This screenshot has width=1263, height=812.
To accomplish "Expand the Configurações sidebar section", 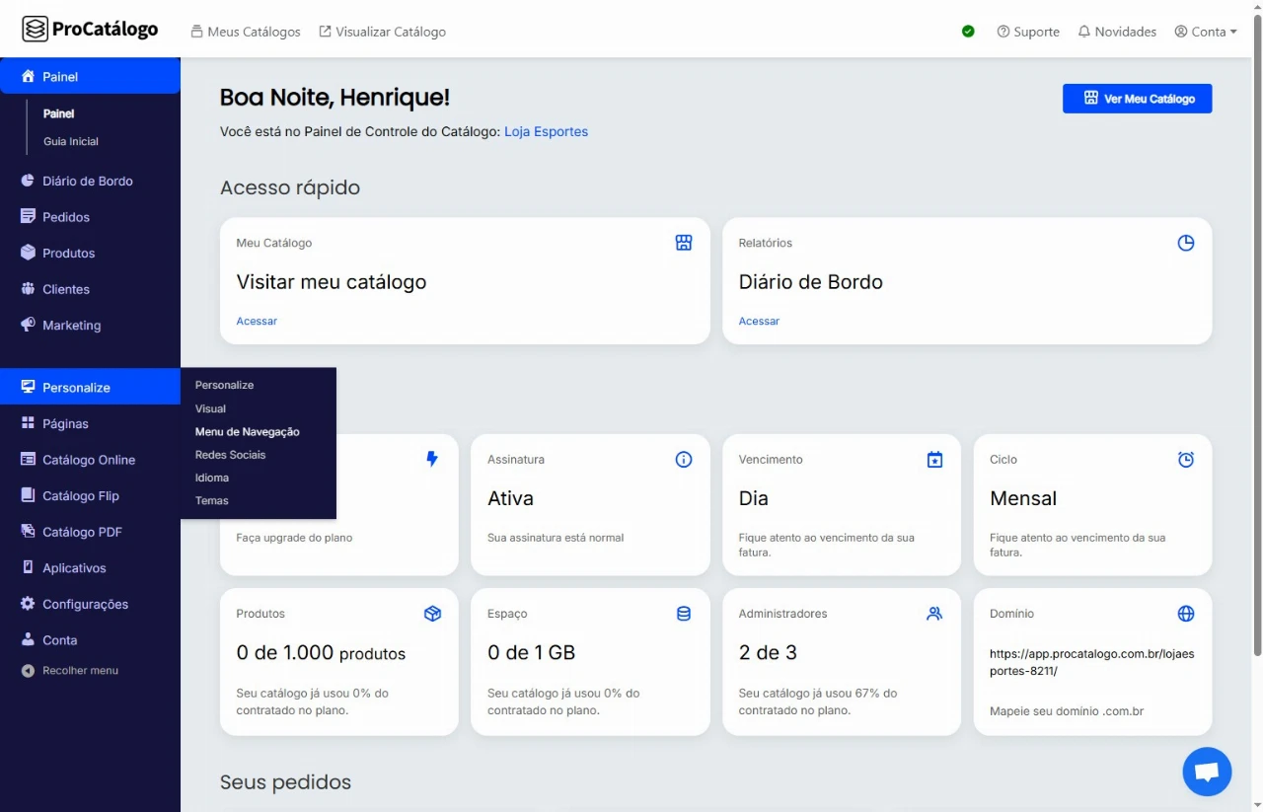I will point(85,604).
